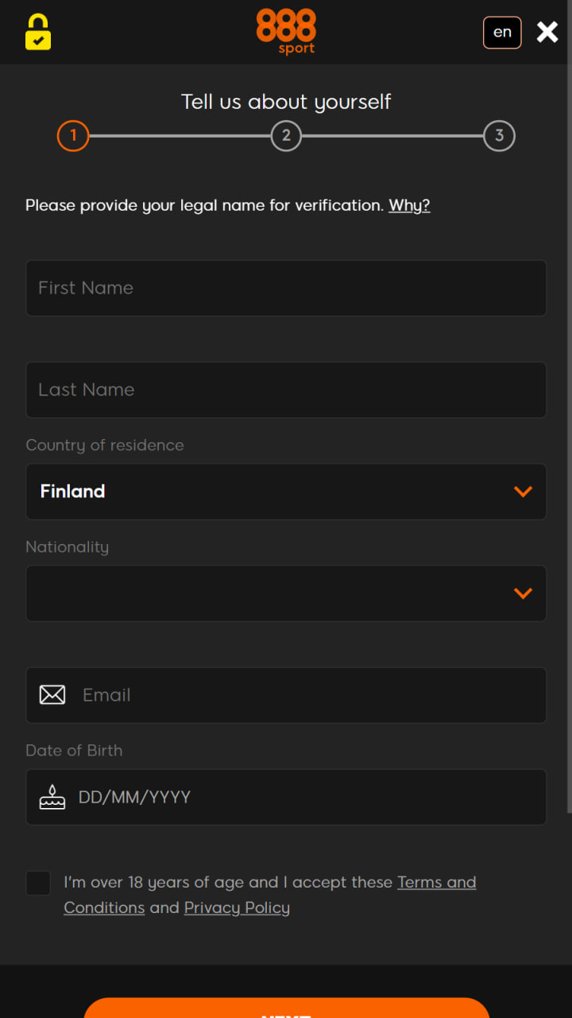Open the Country of residence dropdown
The width and height of the screenshot is (572, 1018).
286,492
